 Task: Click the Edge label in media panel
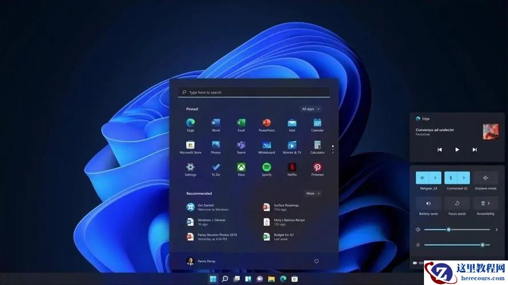point(426,119)
